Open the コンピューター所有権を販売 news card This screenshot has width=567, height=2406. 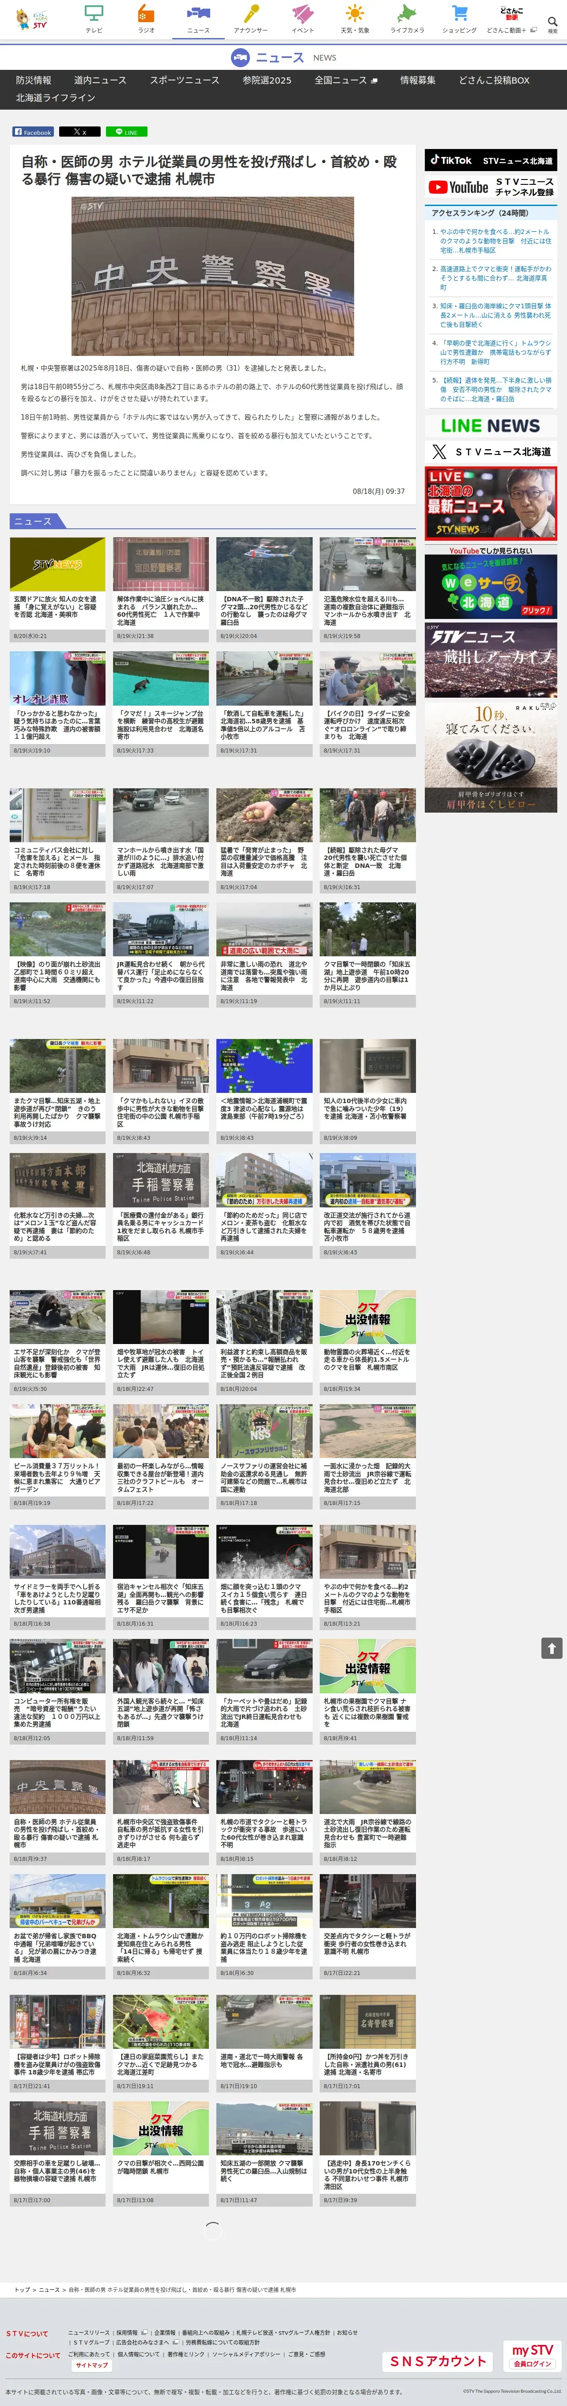point(58,1691)
